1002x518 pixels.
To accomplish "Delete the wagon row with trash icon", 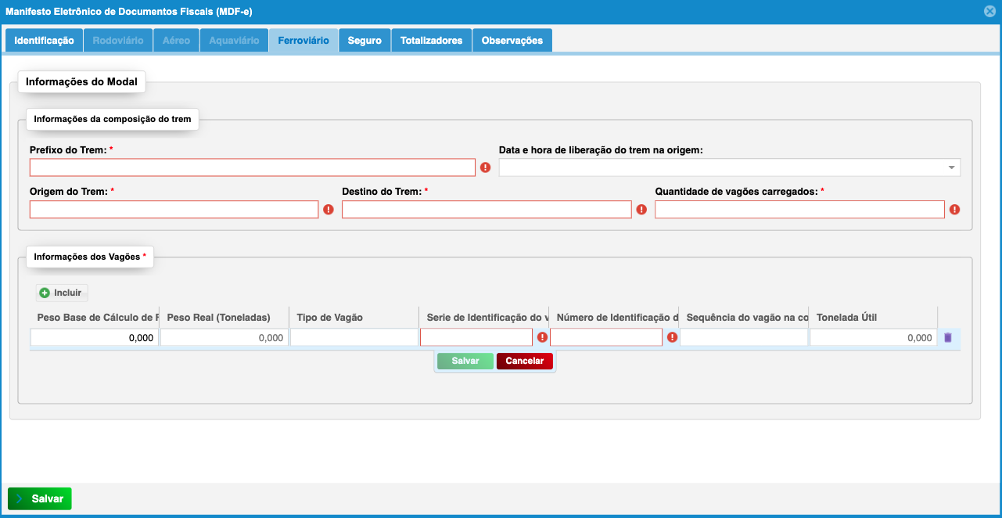I will pyautogui.click(x=948, y=337).
